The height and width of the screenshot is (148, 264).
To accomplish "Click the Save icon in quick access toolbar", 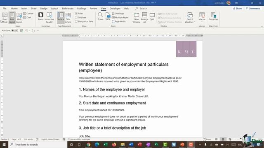I will [x=21, y=30].
